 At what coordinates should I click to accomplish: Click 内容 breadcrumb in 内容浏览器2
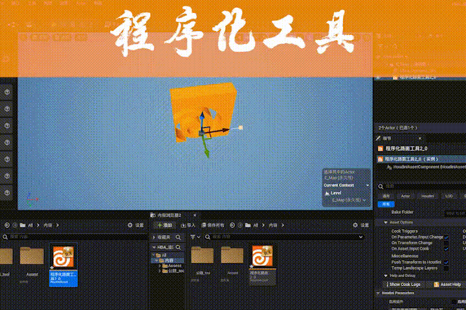pyautogui.click(x=273, y=225)
